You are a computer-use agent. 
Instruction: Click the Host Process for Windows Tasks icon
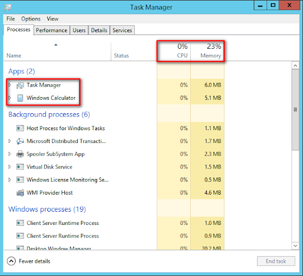pos(20,128)
